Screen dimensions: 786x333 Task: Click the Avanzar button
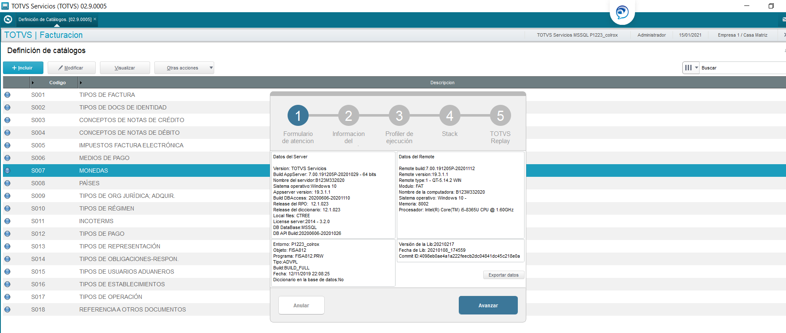click(x=488, y=305)
